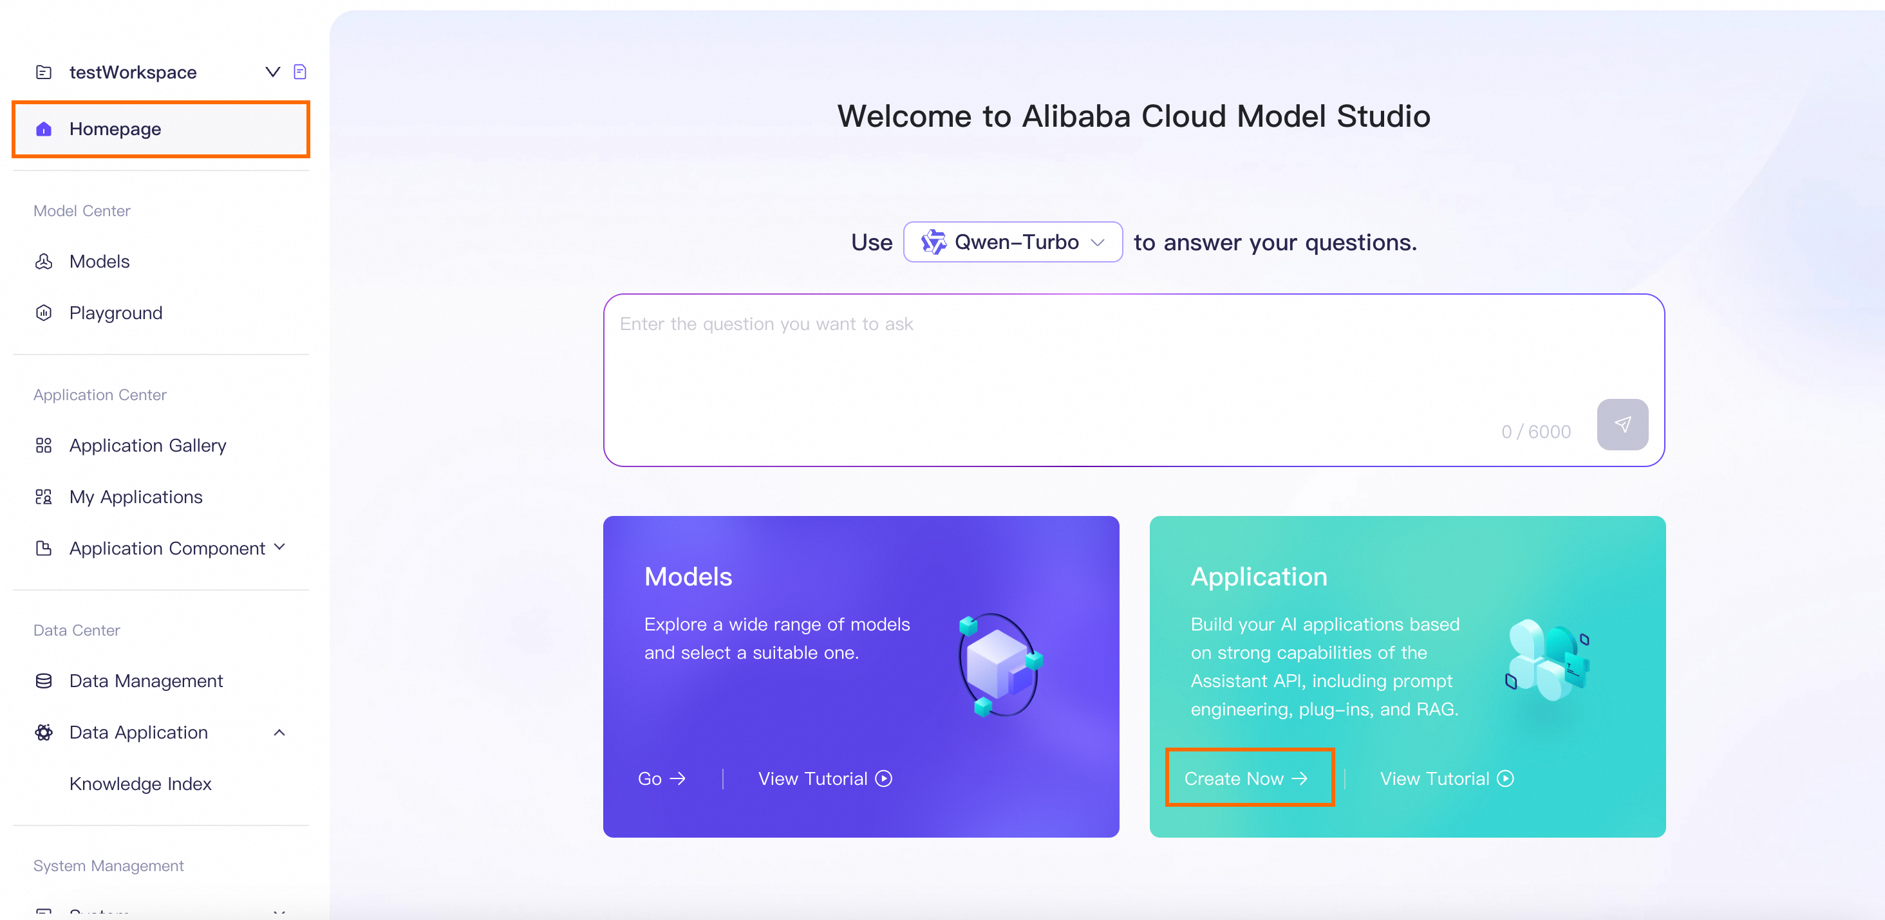This screenshot has height=920, width=1885.
Task: Open the Qwen-Turbo model selector
Action: [1012, 242]
